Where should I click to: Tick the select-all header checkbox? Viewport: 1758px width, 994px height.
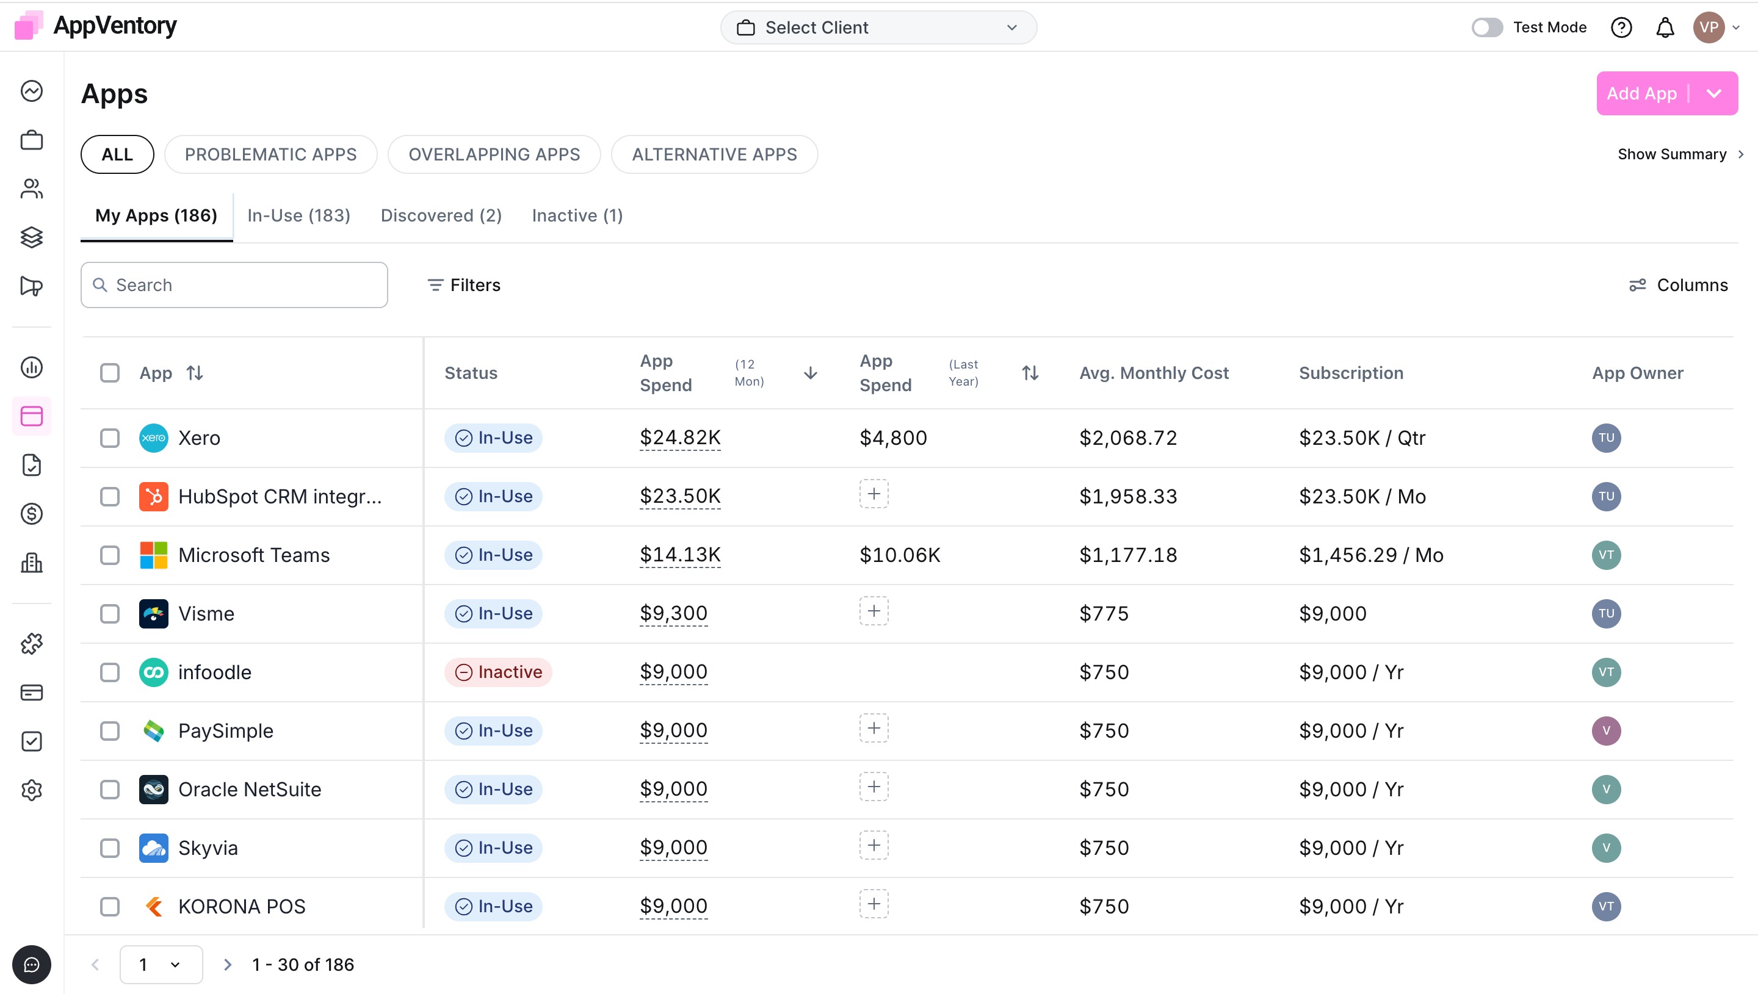[109, 373]
